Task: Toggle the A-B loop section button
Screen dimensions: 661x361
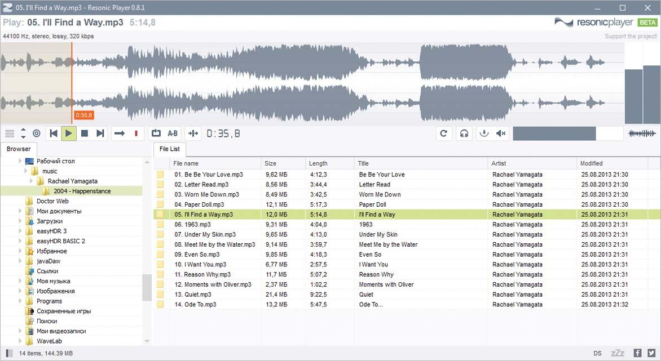Action: point(173,133)
